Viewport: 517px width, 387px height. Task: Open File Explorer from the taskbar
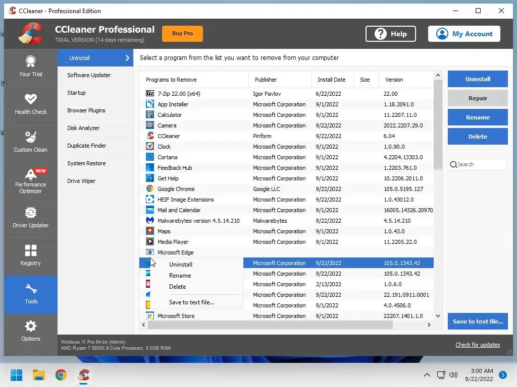click(x=38, y=375)
